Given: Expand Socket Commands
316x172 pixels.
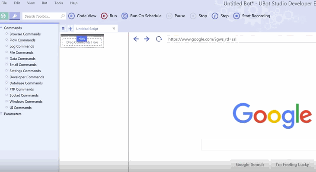Looking at the screenshot, I should pos(6,95).
